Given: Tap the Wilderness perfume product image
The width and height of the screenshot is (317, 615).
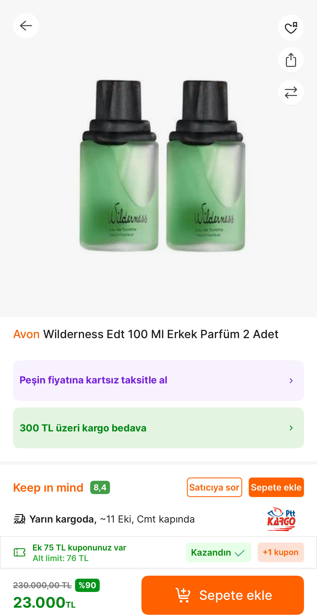Looking at the screenshot, I should (x=162, y=165).
